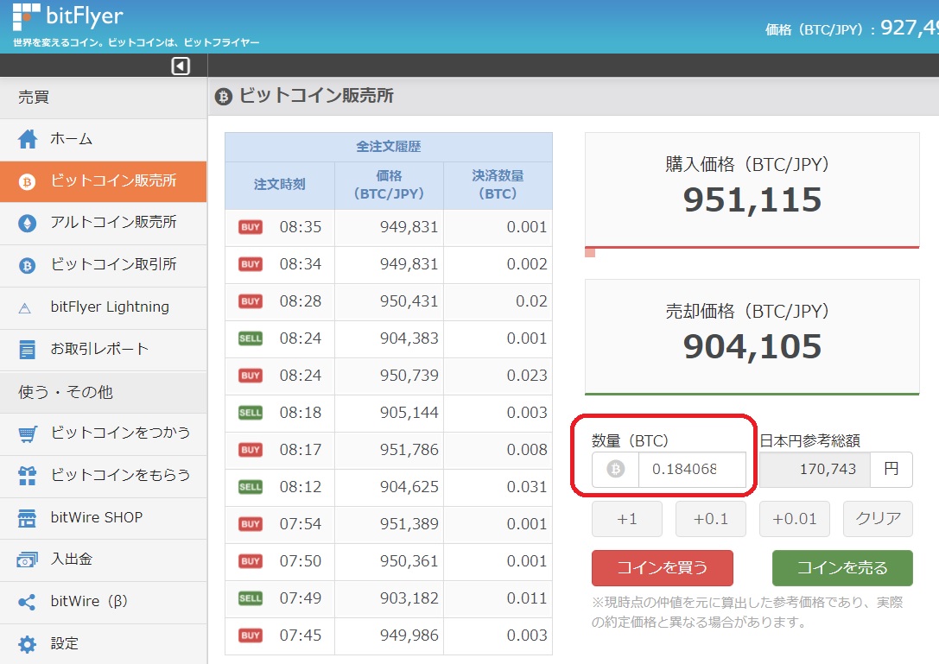Click the SELL badge at 08:18
The image size is (939, 664).
251,413
